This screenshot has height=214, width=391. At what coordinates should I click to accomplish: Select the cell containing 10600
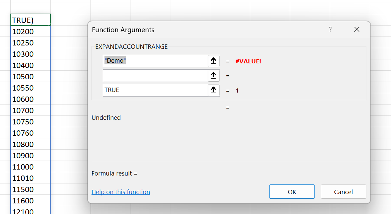30,99
